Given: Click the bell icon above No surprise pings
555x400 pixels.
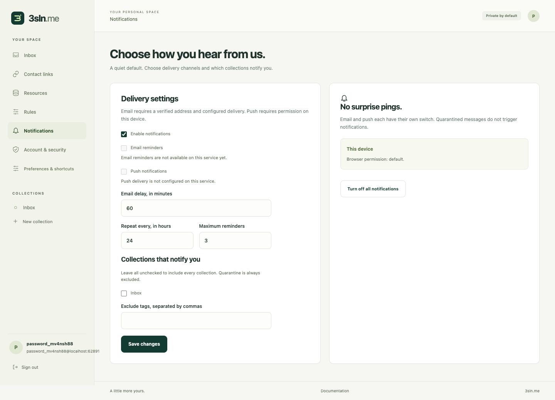Looking at the screenshot, I should (x=344, y=98).
